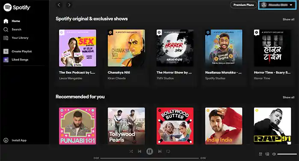The image size is (299, 161).
Task: Mute with the volume speaker icon
Action: click(x=274, y=154)
